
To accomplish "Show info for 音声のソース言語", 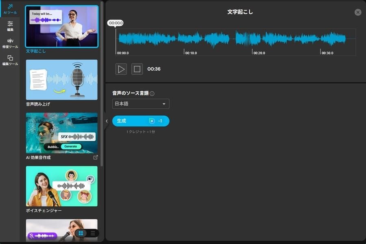I will coord(152,93).
